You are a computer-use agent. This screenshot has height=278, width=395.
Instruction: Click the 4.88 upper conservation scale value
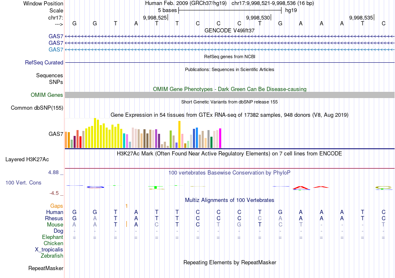tap(53, 172)
